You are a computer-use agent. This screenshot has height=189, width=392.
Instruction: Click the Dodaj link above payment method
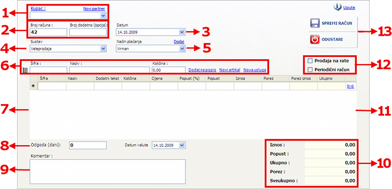click(179, 42)
